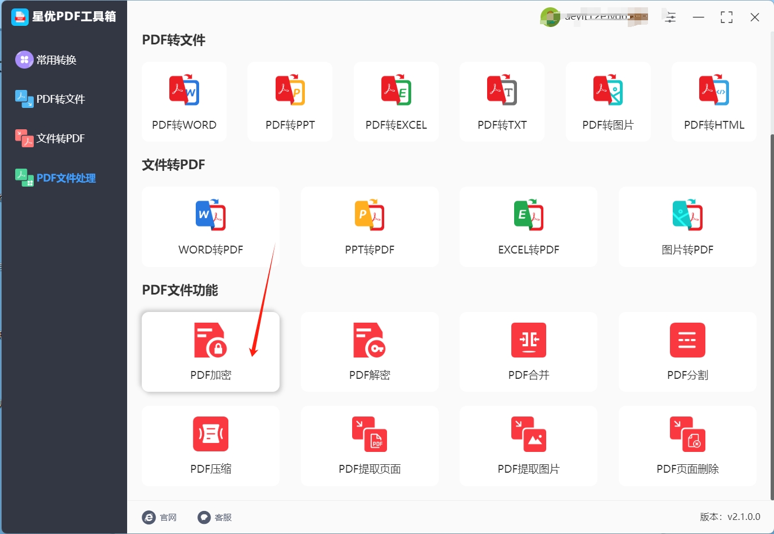The height and width of the screenshot is (534, 774).
Task: Open the PDF转WORD converter
Action: coord(184,102)
